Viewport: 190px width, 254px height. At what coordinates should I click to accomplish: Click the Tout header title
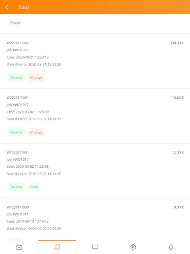point(24,7)
